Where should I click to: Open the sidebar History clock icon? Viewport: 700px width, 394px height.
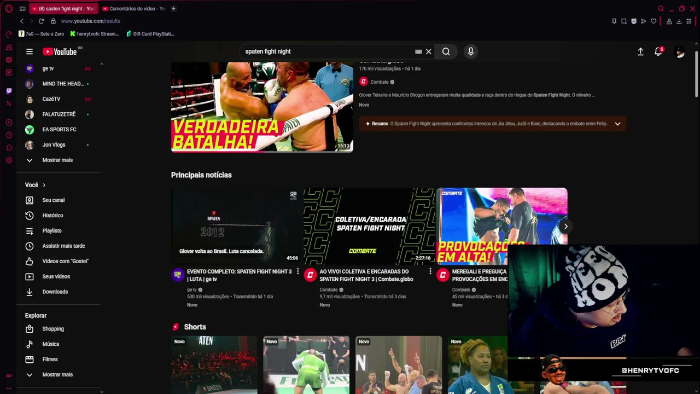9,135
